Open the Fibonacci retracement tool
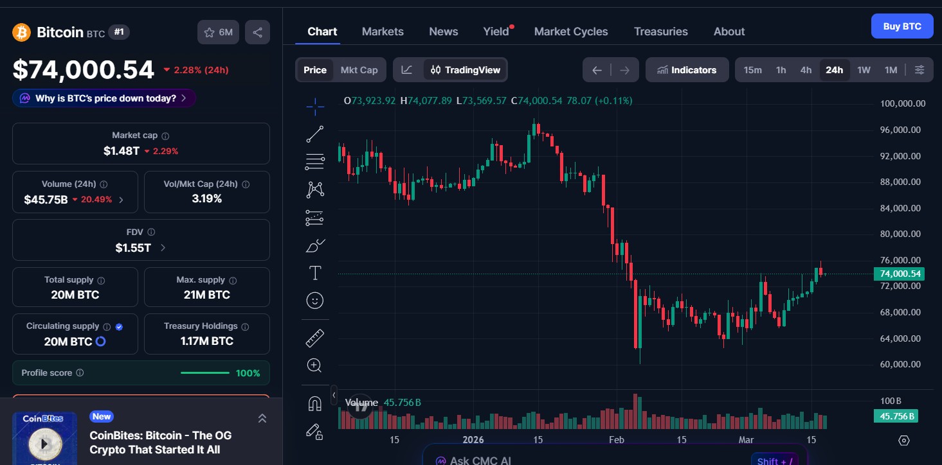Image resolution: width=942 pixels, height=465 pixels. [315, 162]
